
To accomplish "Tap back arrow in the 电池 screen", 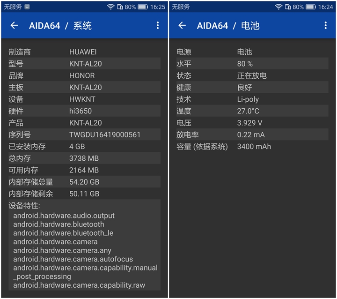I will (x=182, y=25).
